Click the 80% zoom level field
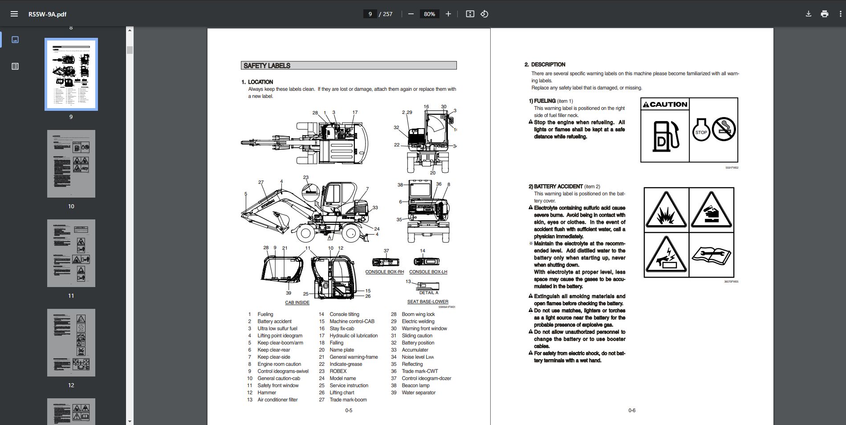846x425 pixels. (x=429, y=14)
